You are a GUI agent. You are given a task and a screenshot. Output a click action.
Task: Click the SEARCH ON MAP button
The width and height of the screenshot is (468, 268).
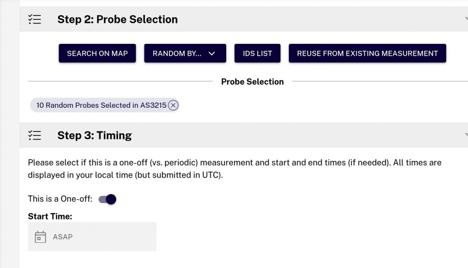(97, 53)
